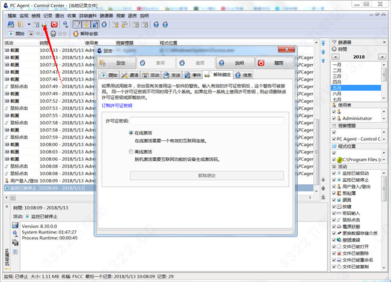Open the 订购许可证密钥 order link

pos(117,106)
